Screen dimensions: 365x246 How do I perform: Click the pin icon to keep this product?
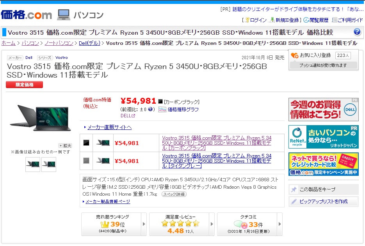(x=294, y=189)
